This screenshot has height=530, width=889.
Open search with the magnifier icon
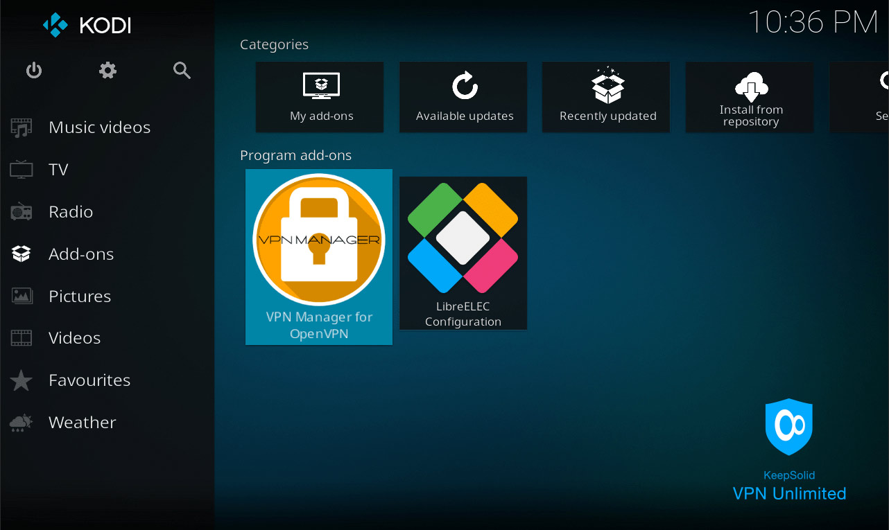pos(182,70)
